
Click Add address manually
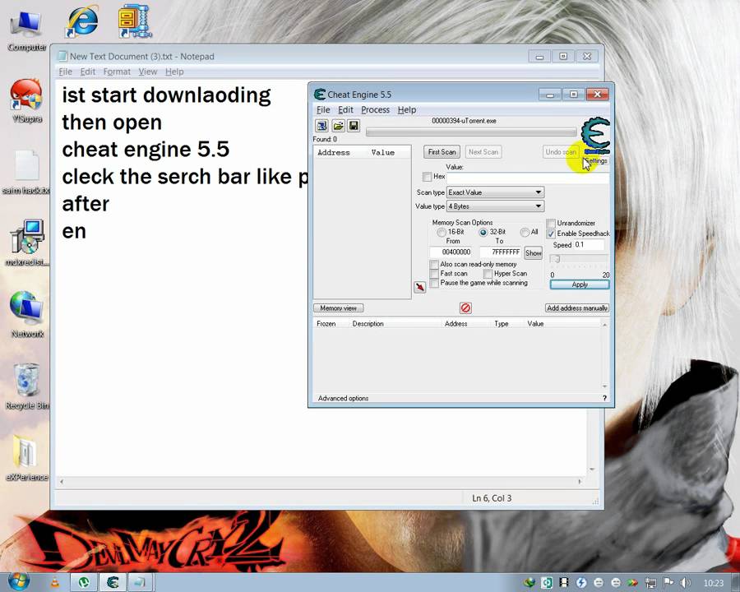pyautogui.click(x=577, y=308)
